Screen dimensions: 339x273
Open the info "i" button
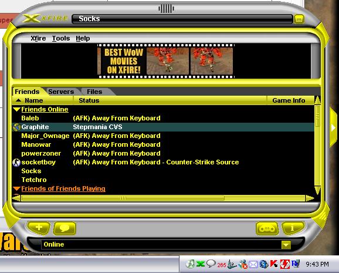[292, 228]
